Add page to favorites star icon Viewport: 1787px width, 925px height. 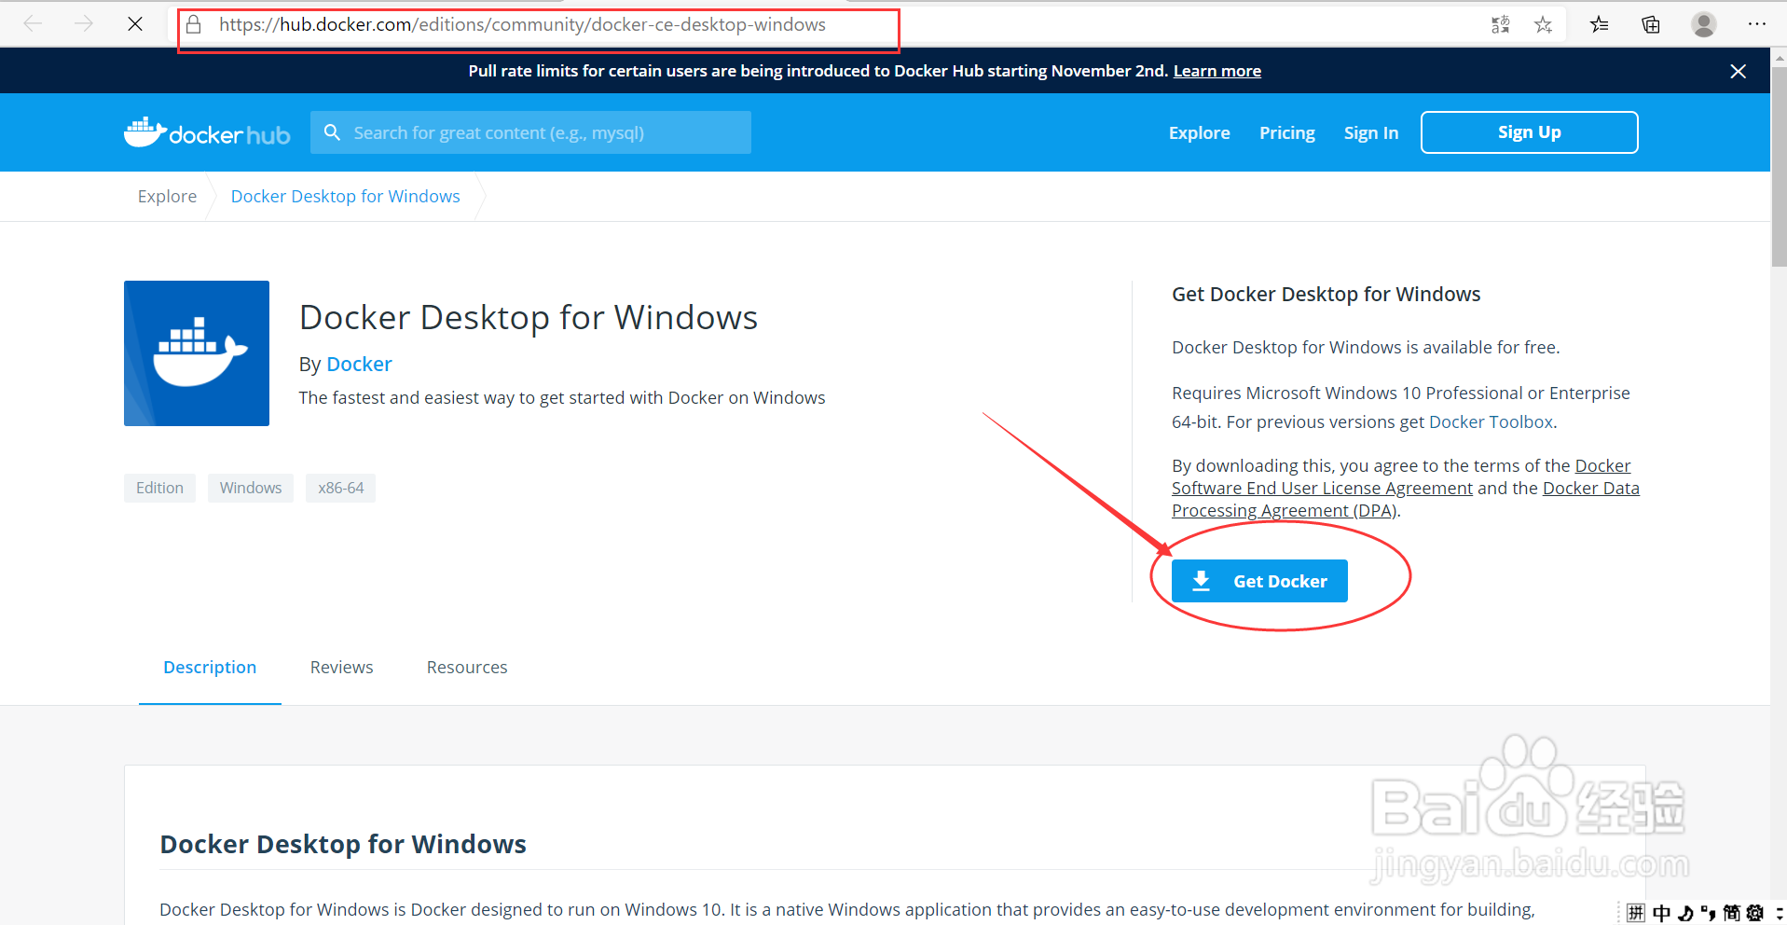(1544, 25)
